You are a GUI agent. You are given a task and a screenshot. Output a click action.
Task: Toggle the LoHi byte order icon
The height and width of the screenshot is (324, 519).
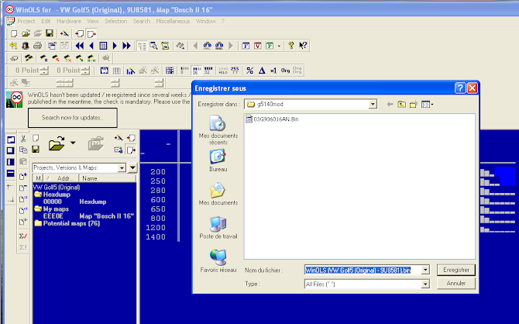(x=223, y=71)
